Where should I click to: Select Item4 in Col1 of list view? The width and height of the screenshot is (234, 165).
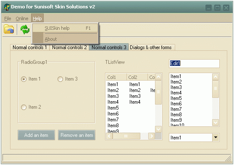[113, 102]
